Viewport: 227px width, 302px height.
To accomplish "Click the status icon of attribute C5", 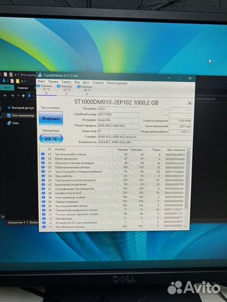I will coord(44,226).
